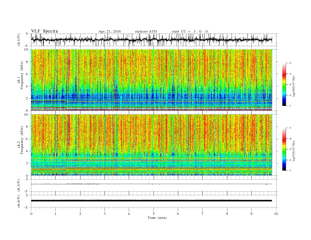Click the "Time (min)" axis label
Viewport: 311px width, 240px height.
(157, 218)
